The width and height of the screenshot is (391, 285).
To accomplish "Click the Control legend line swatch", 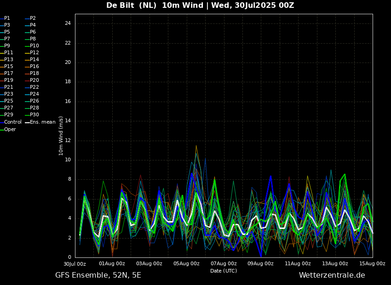I will tap(2, 122).
